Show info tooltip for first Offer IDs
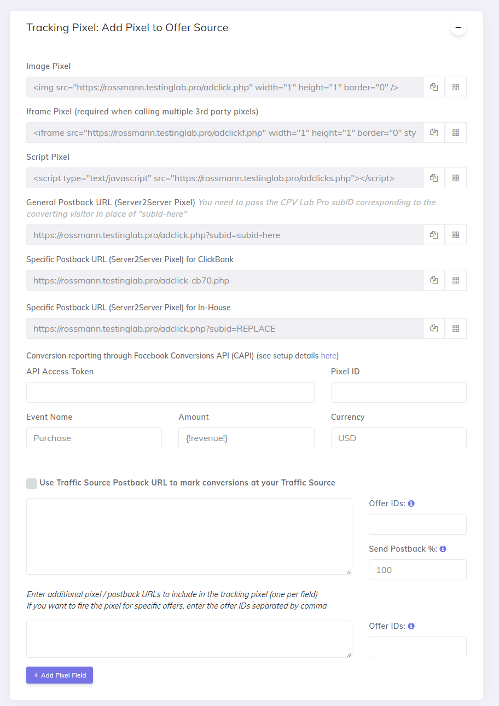The width and height of the screenshot is (499, 706). (411, 504)
